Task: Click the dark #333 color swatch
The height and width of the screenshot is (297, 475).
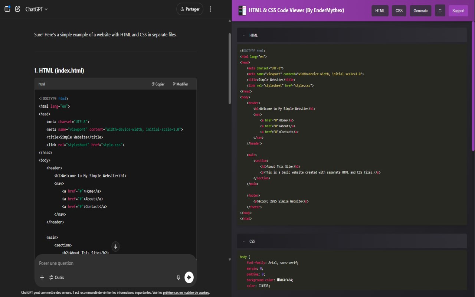Action: (261, 286)
